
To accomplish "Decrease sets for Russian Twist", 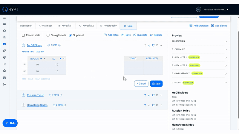I will tap(50, 95).
